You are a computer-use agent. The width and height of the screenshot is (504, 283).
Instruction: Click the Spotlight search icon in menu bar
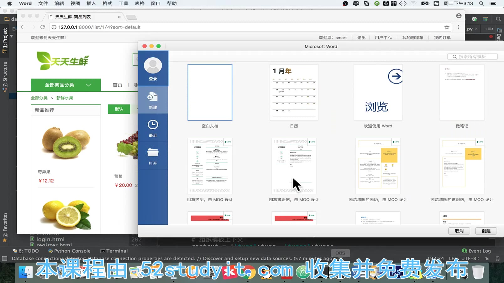coord(481,3)
